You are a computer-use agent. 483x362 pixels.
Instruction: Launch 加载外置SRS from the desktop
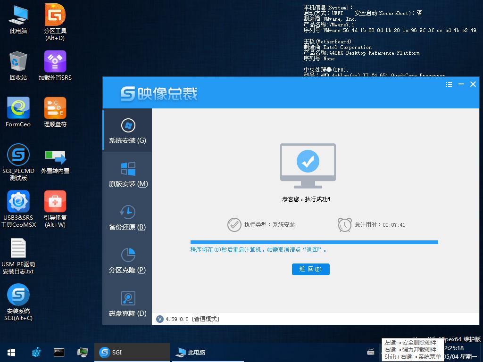(55, 61)
